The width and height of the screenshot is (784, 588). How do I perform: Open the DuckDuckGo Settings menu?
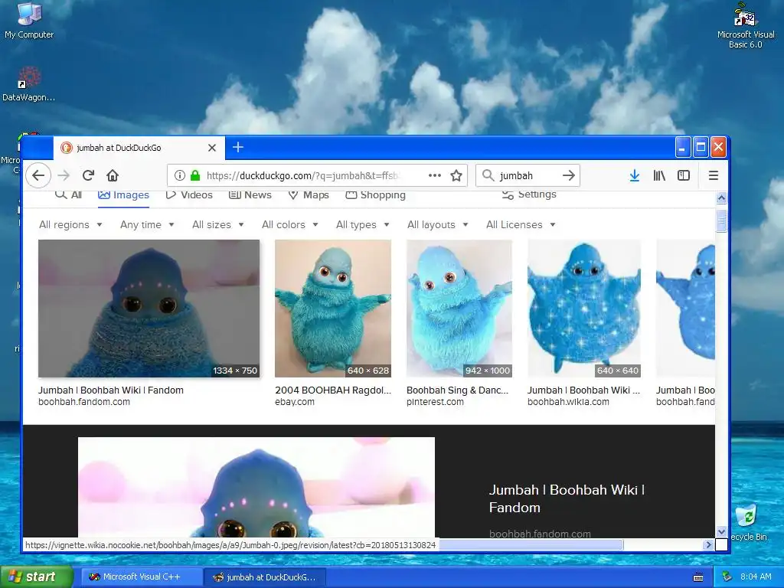click(529, 194)
